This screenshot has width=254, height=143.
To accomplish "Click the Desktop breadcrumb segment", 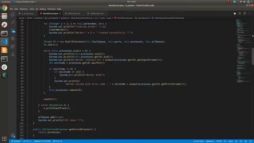I will [38, 18].
